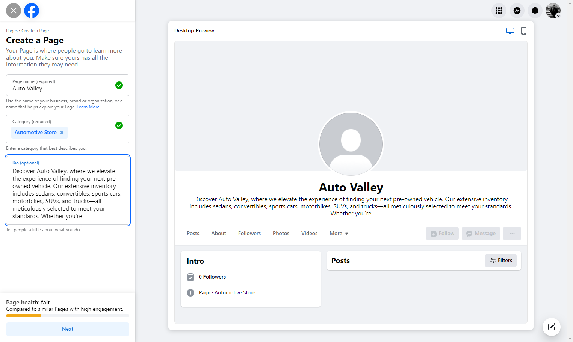Open the account profile avatar menu
This screenshot has height=342, width=573.
click(x=553, y=11)
